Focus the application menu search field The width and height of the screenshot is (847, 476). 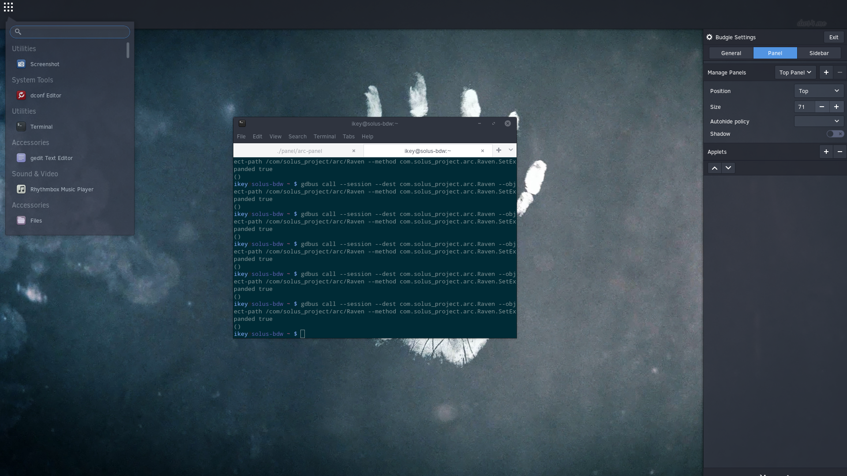click(70, 32)
